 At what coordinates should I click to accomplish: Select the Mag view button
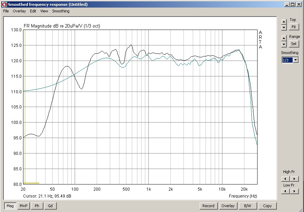point(10,206)
